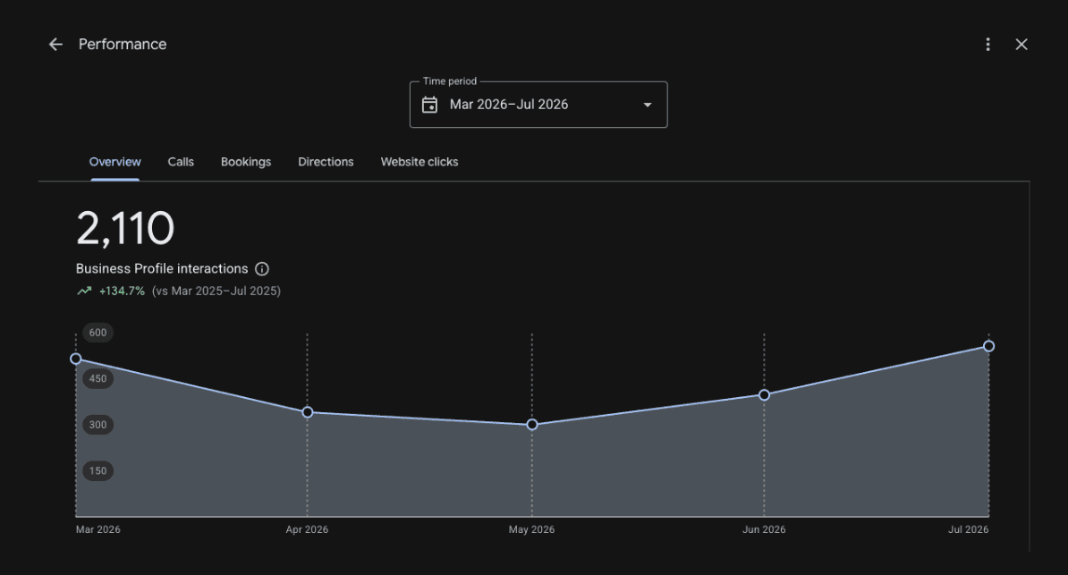Expand the Time period dropdown arrow
1068x575 pixels.
point(648,105)
